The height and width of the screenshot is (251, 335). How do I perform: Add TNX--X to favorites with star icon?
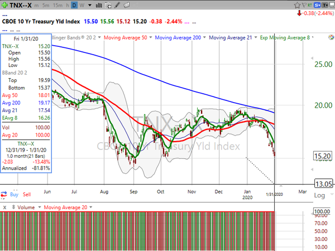point(297,5)
